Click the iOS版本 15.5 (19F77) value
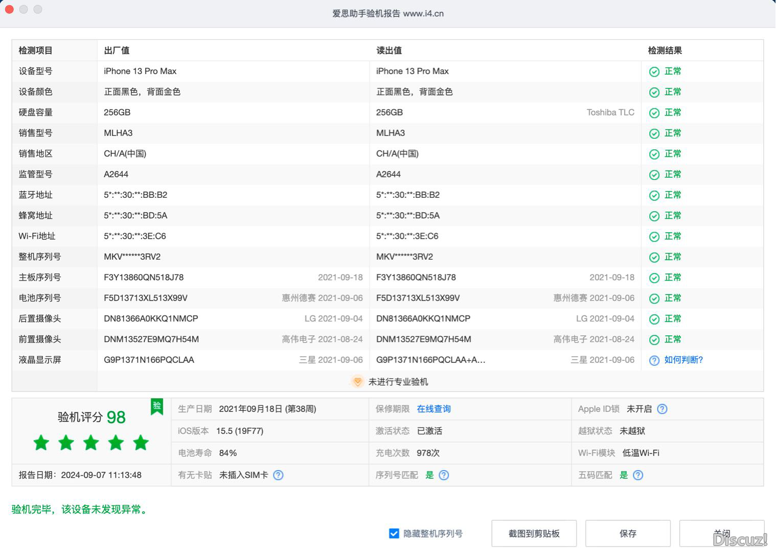Screen dimensions: 776x552 tap(240, 431)
